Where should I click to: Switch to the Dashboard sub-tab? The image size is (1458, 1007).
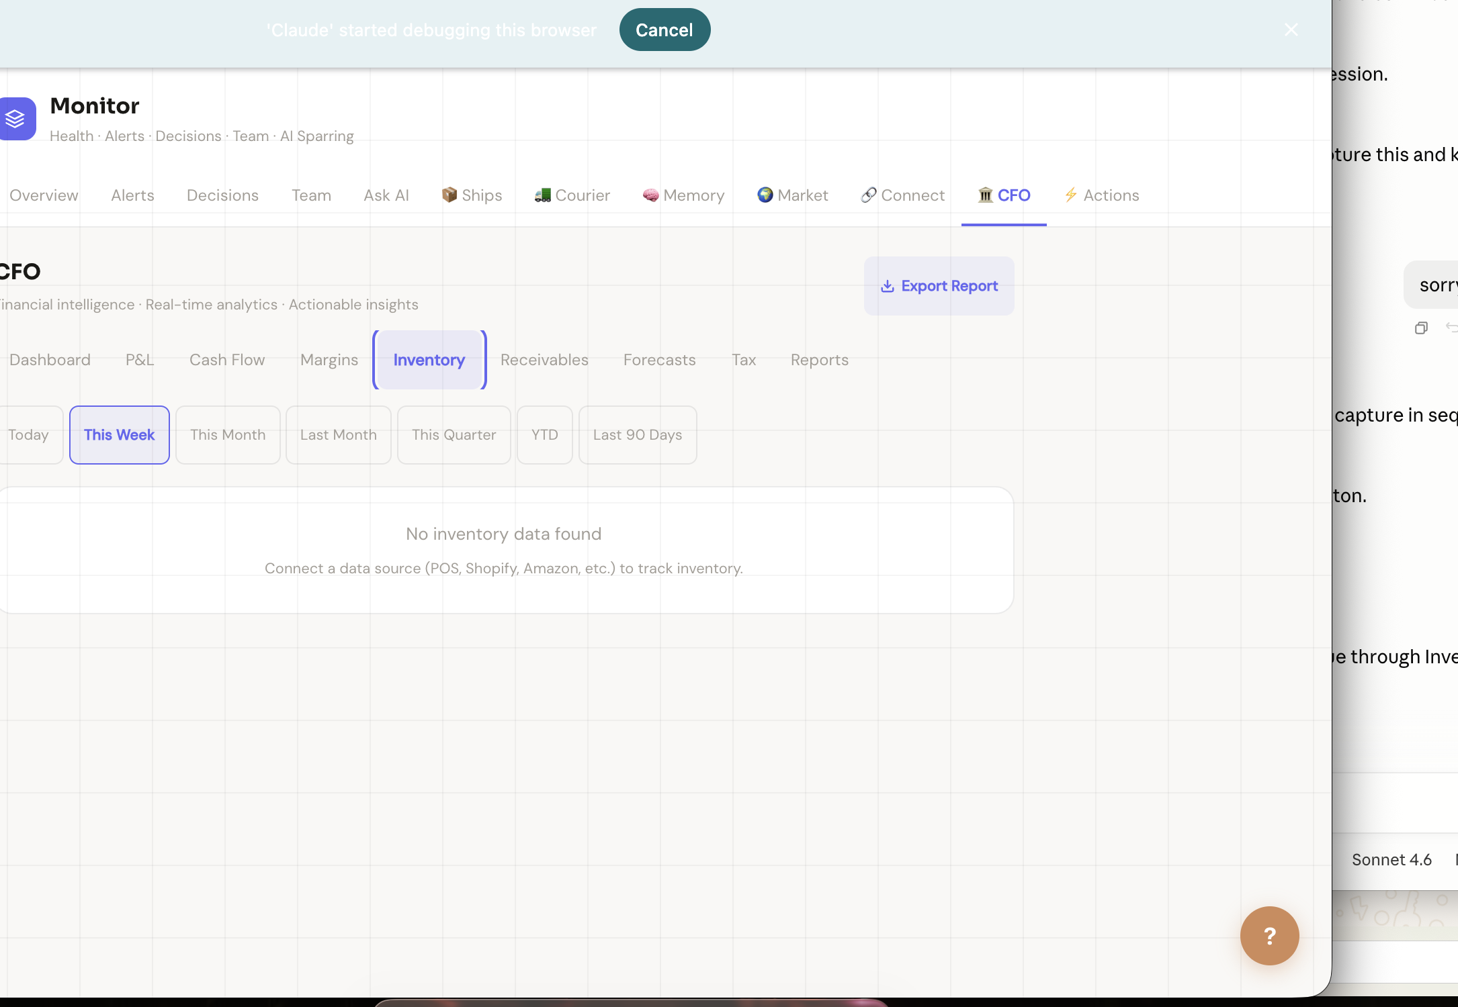pos(50,360)
